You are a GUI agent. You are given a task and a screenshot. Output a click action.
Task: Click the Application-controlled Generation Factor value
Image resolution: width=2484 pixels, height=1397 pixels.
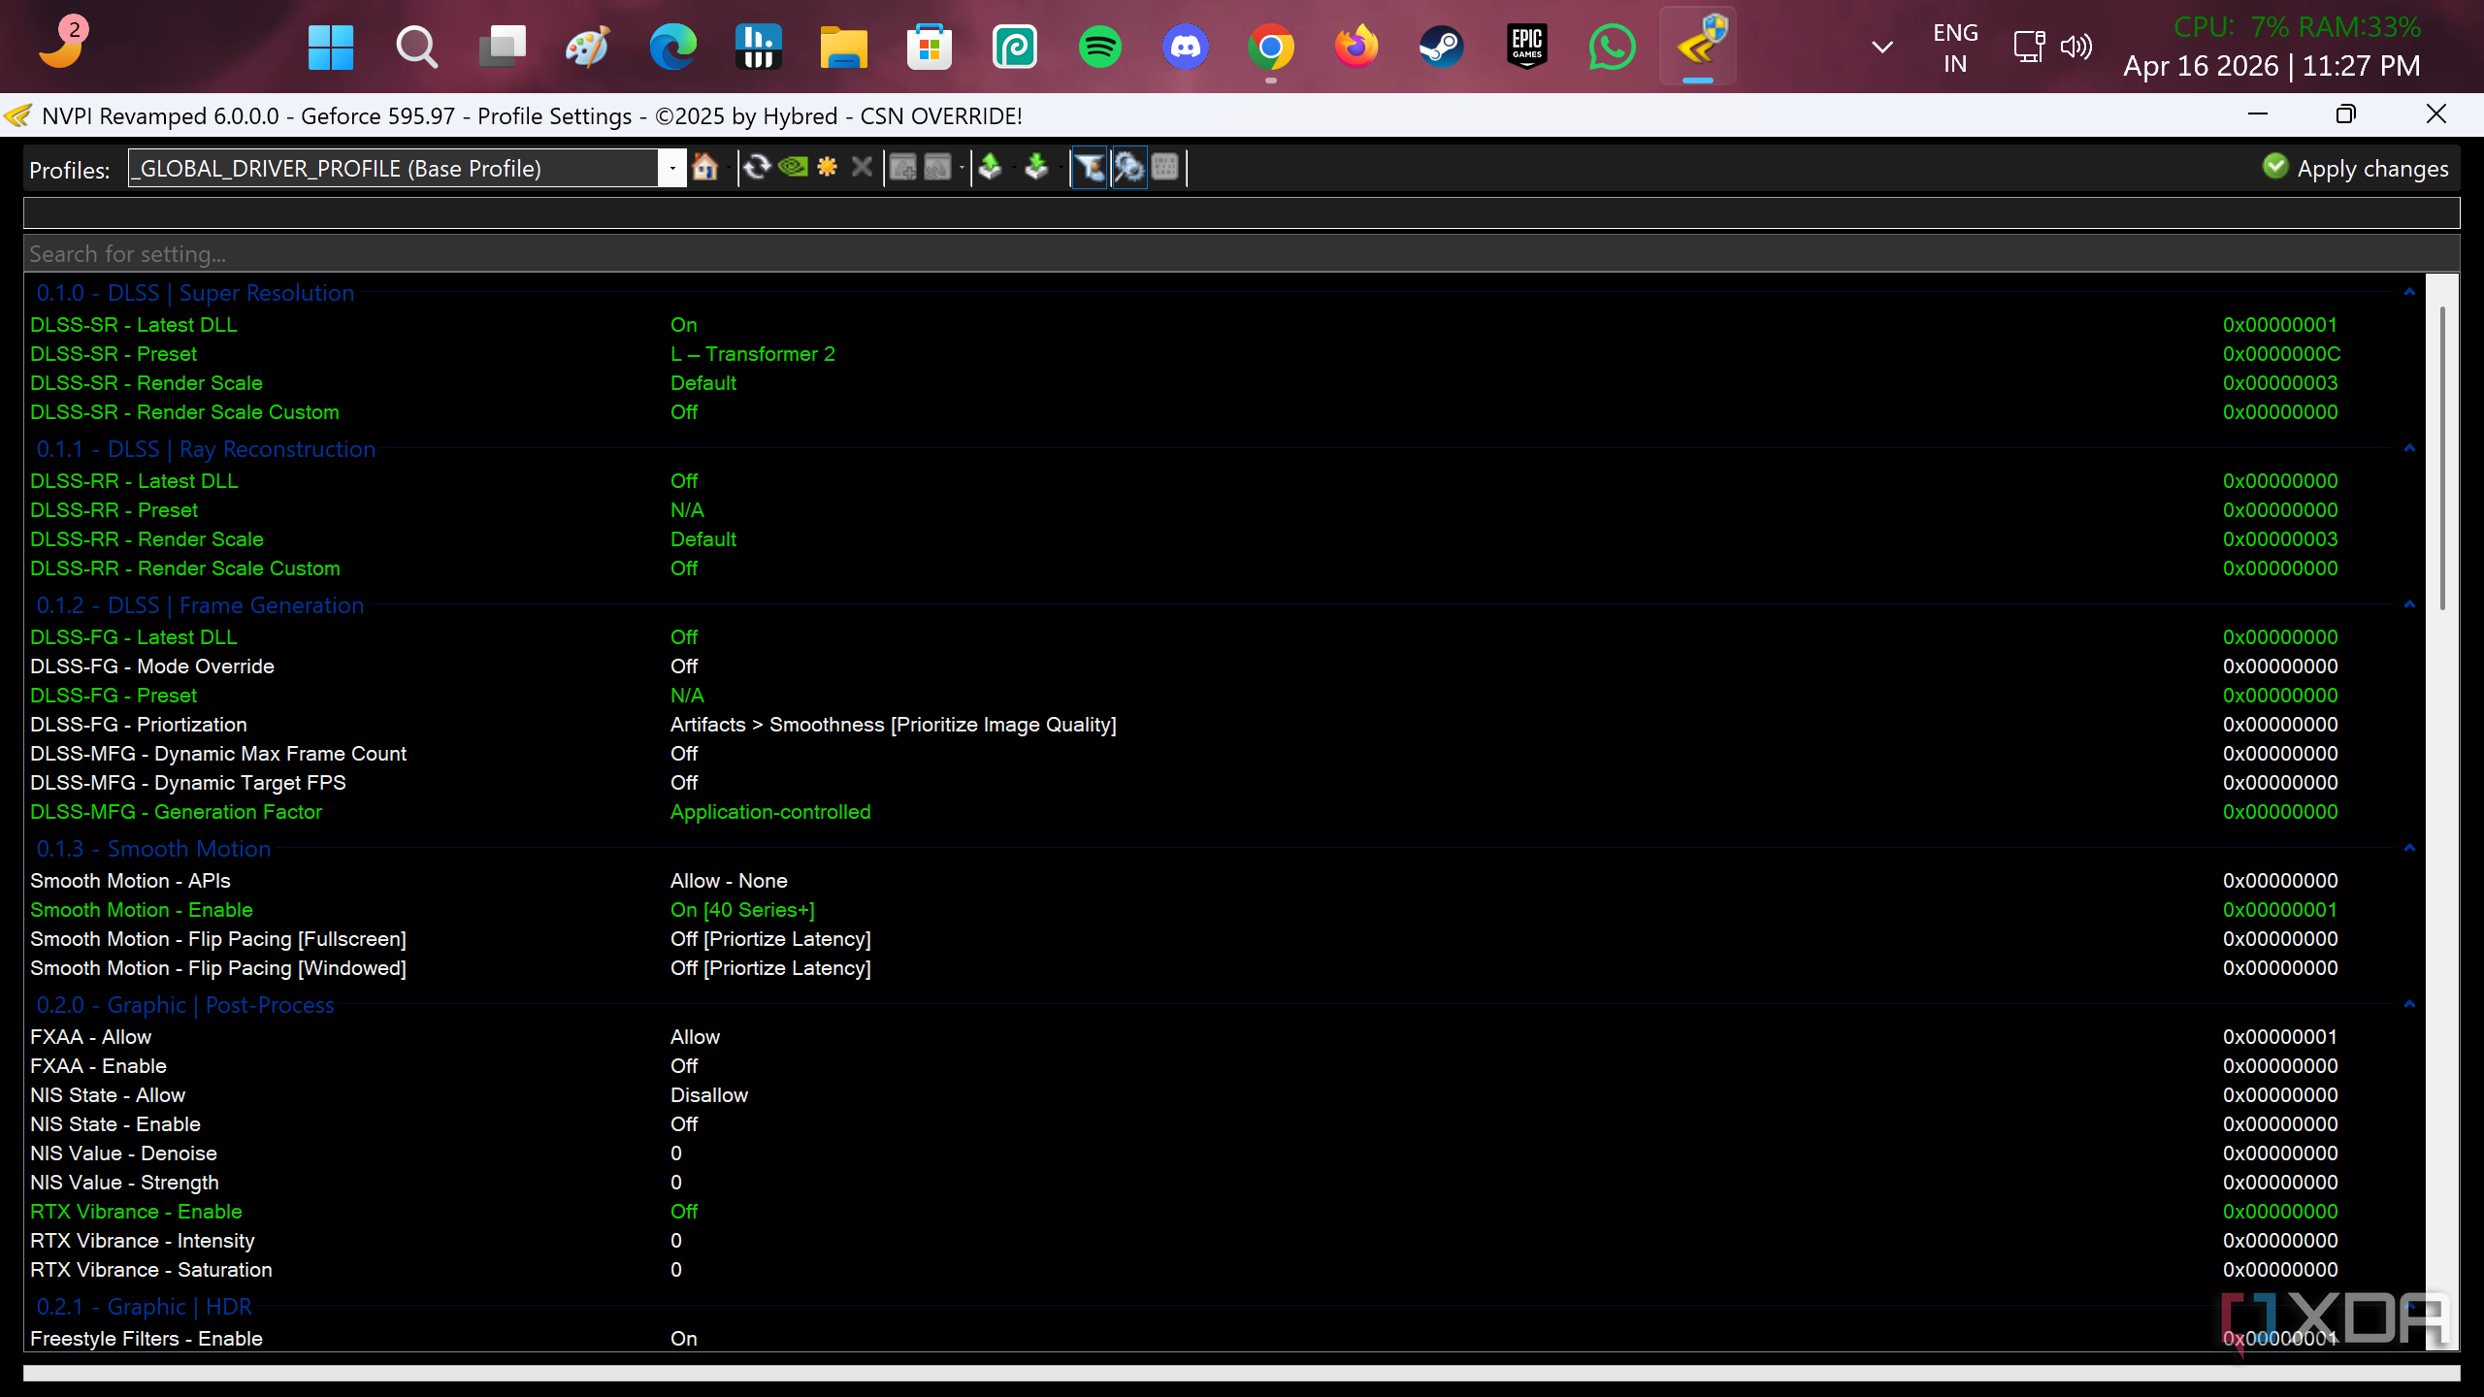pos(770,812)
